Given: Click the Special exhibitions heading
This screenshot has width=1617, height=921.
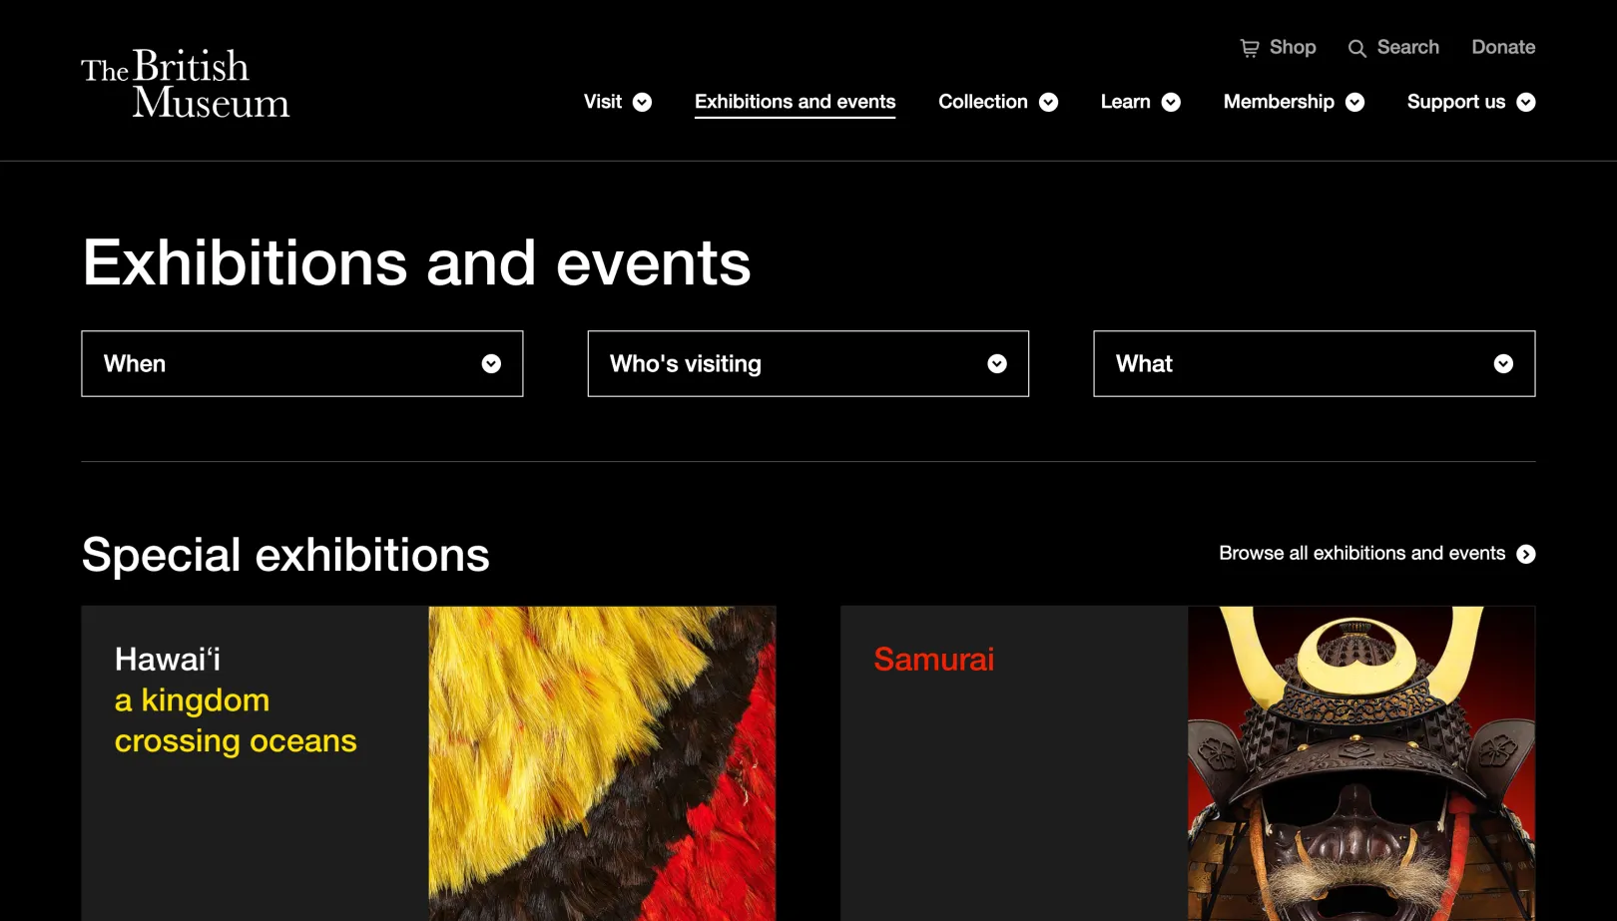Looking at the screenshot, I should click(285, 555).
